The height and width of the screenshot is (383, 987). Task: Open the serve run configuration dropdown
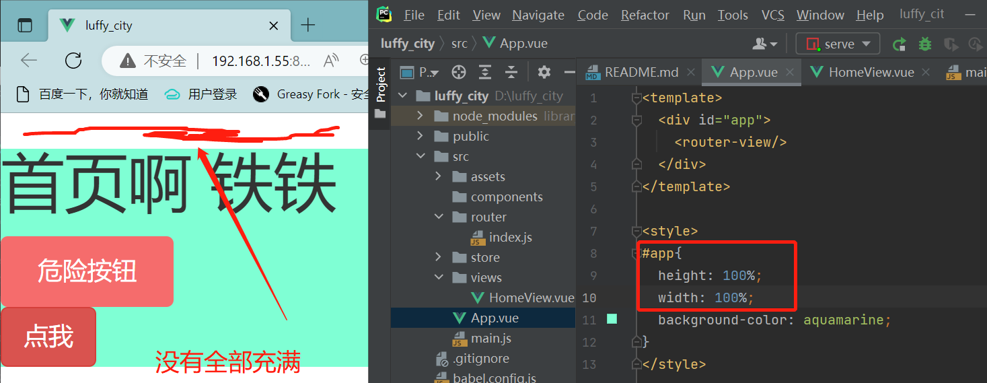click(x=838, y=44)
